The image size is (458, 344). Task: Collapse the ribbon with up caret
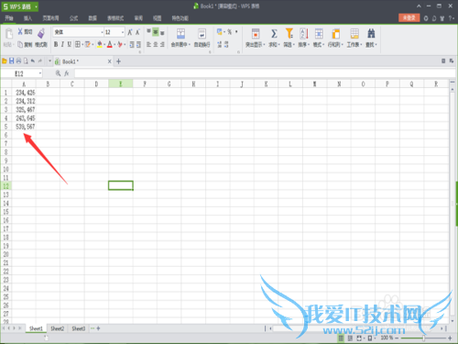pyautogui.click(x=419, y=6)
